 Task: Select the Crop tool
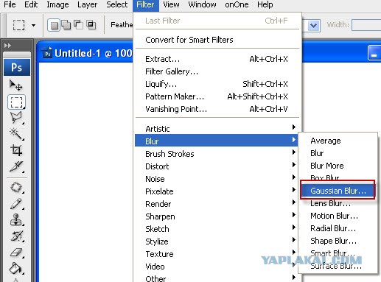point(16,150)
